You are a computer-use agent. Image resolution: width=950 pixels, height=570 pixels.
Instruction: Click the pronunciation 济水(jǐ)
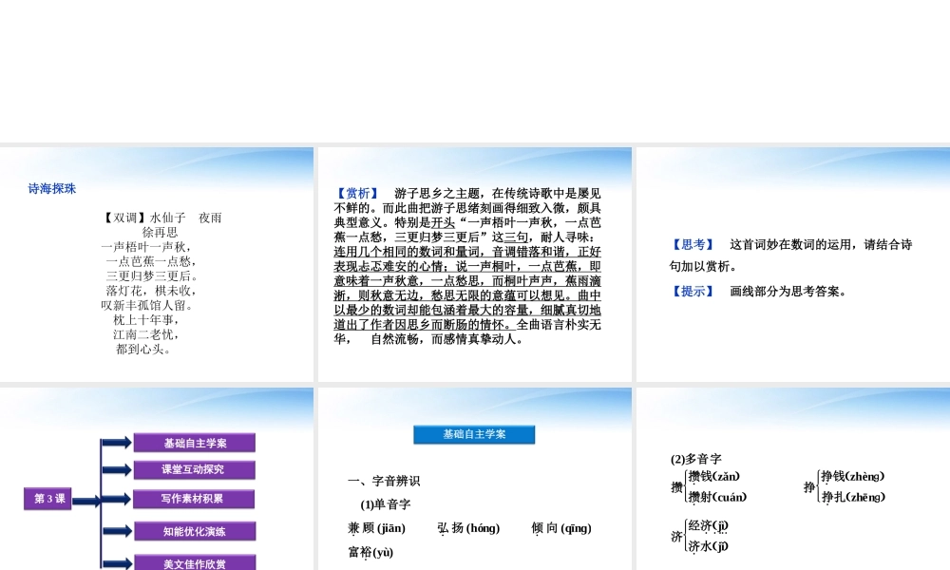pyautogui.click(x=709, y=546)
